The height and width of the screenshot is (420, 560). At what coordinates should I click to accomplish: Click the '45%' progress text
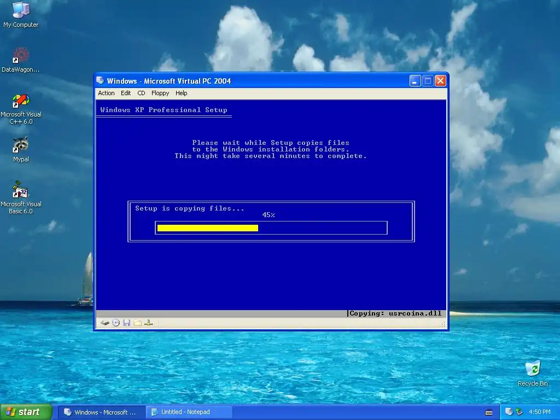[269, 214]
